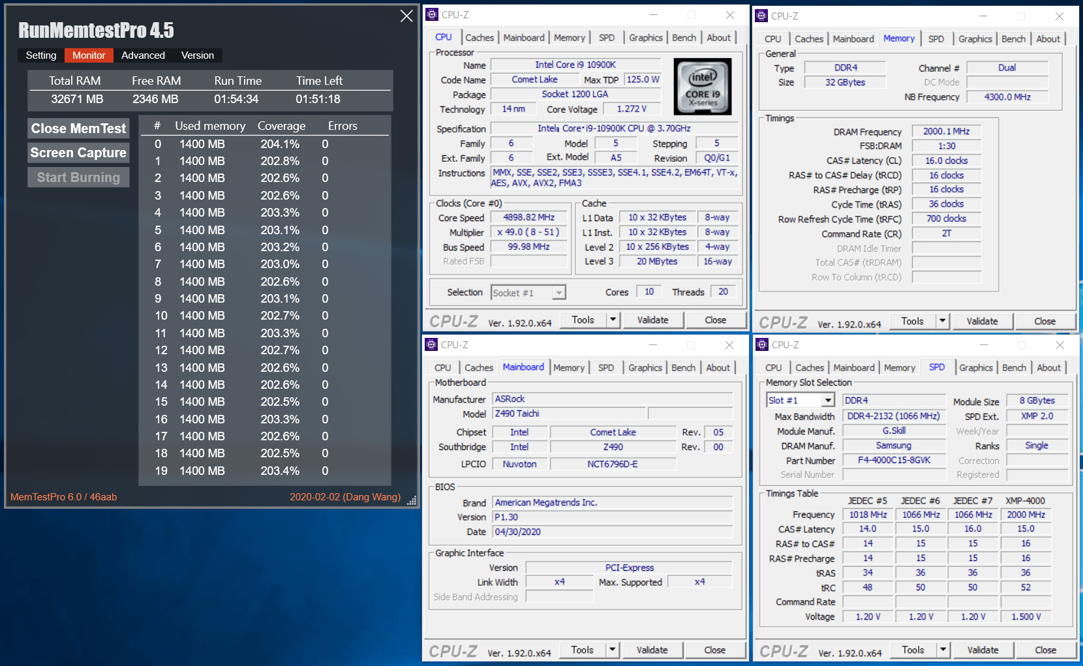Click the Run Time value 01:54:34

coord(236,99)
